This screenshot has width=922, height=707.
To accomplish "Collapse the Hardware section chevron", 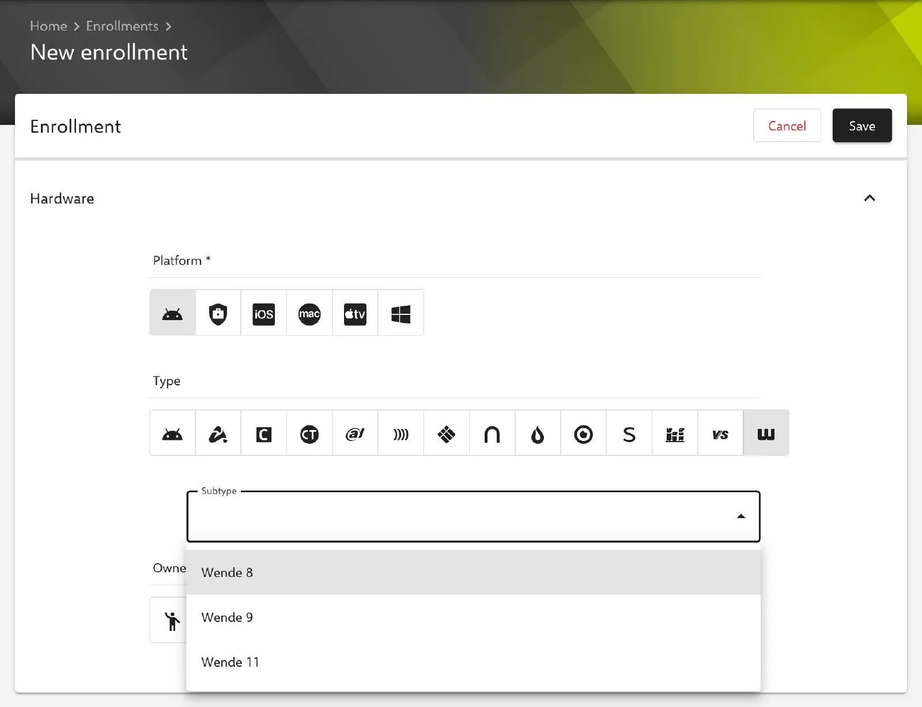I will tap(870, 198).
